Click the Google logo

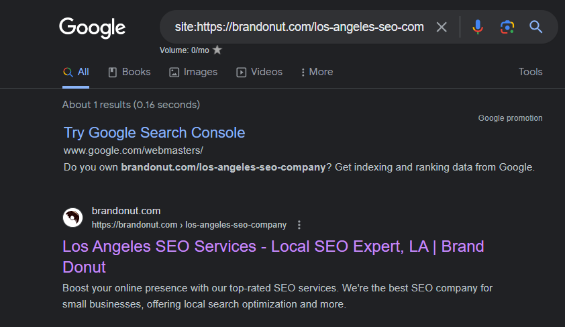[x=92, y=28]
